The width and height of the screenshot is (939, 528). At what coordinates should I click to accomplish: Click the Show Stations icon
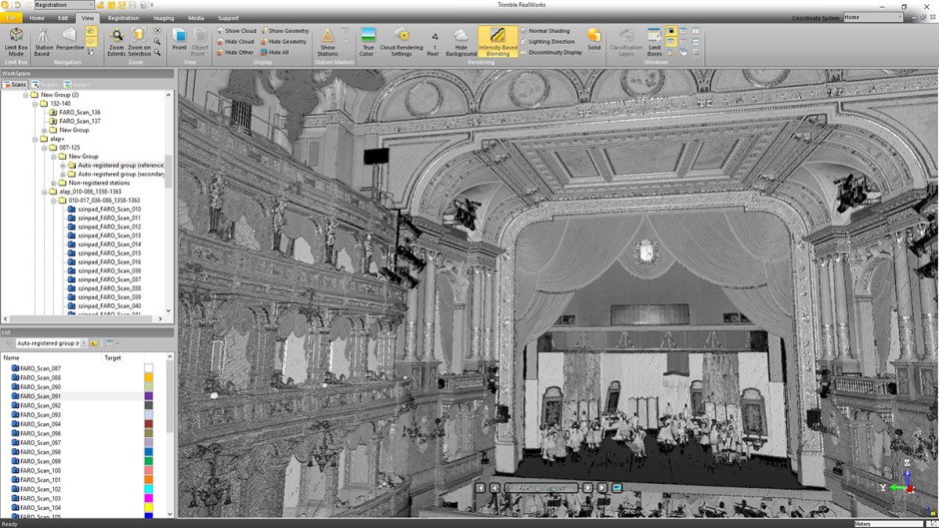pyautogui.click(x=328, y=40)
